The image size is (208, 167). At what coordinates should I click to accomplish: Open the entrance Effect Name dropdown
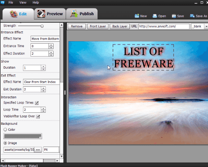(45, 39)
